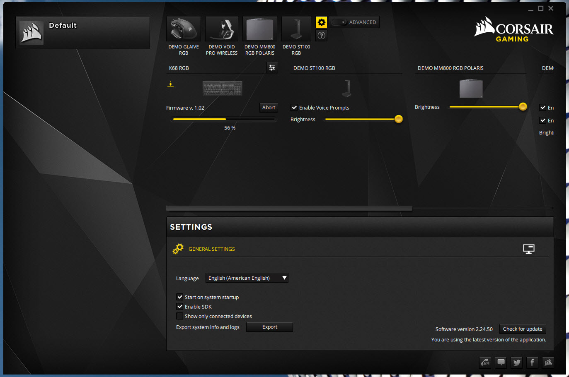This screenshot has height=377, width=569.
Task: Toggle the Advanced mode switch
Action: (339, 22)
